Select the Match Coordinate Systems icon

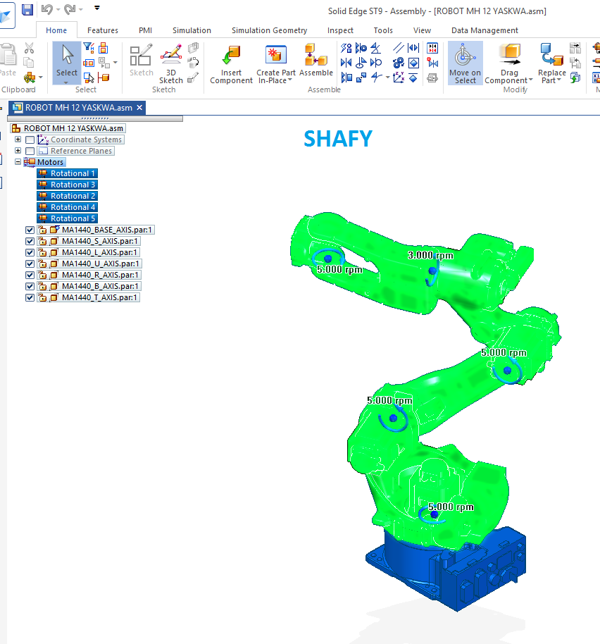398,78
